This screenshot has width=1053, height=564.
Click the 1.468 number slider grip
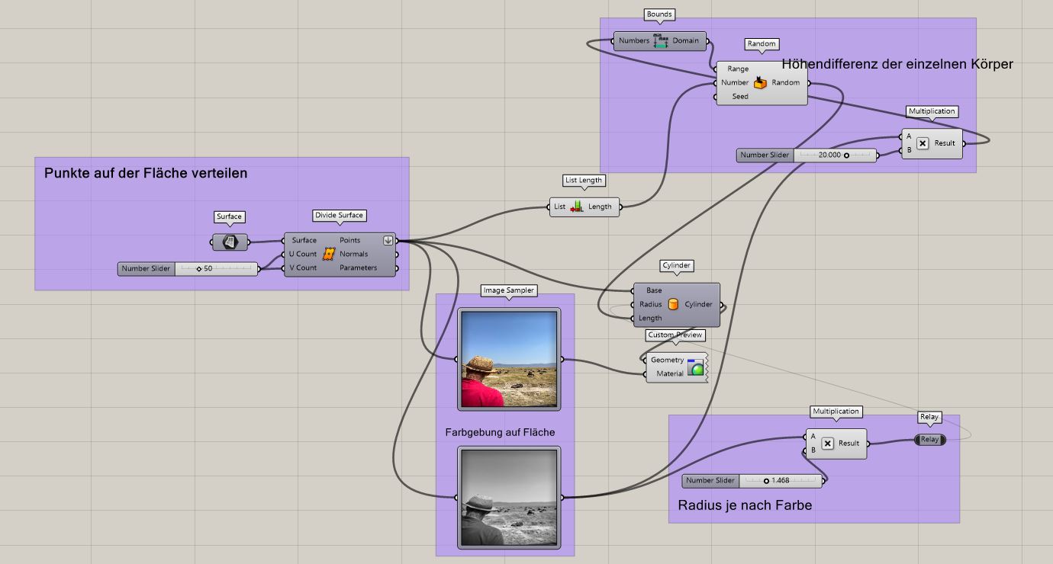(x=766, y=480)
